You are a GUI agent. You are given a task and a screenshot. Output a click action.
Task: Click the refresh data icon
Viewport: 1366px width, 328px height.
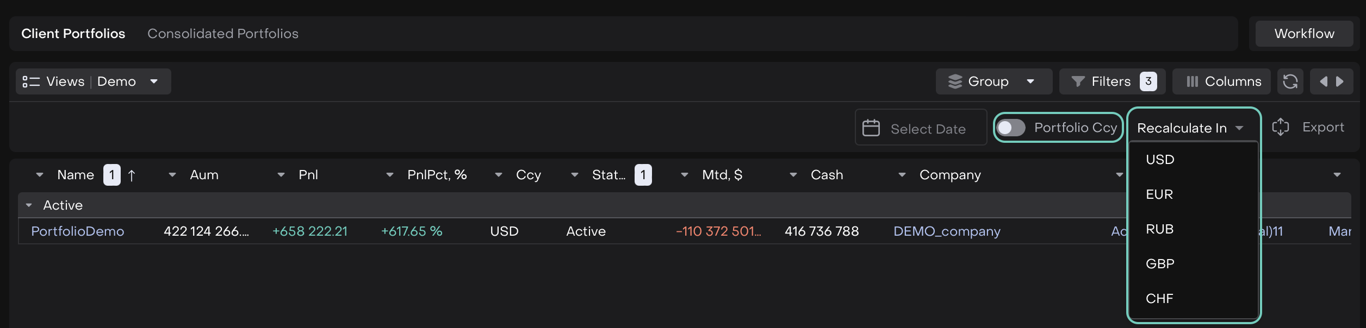[x=1290, y=81]
